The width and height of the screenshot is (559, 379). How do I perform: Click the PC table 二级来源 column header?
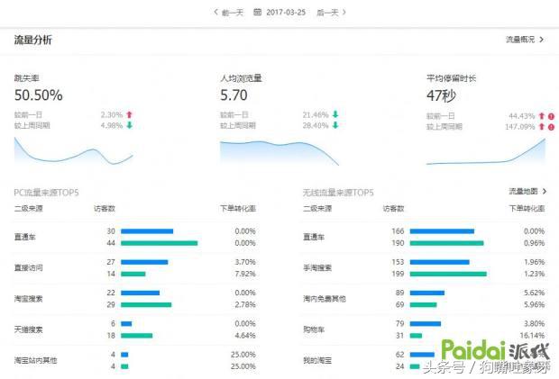(x=29, y=208)
